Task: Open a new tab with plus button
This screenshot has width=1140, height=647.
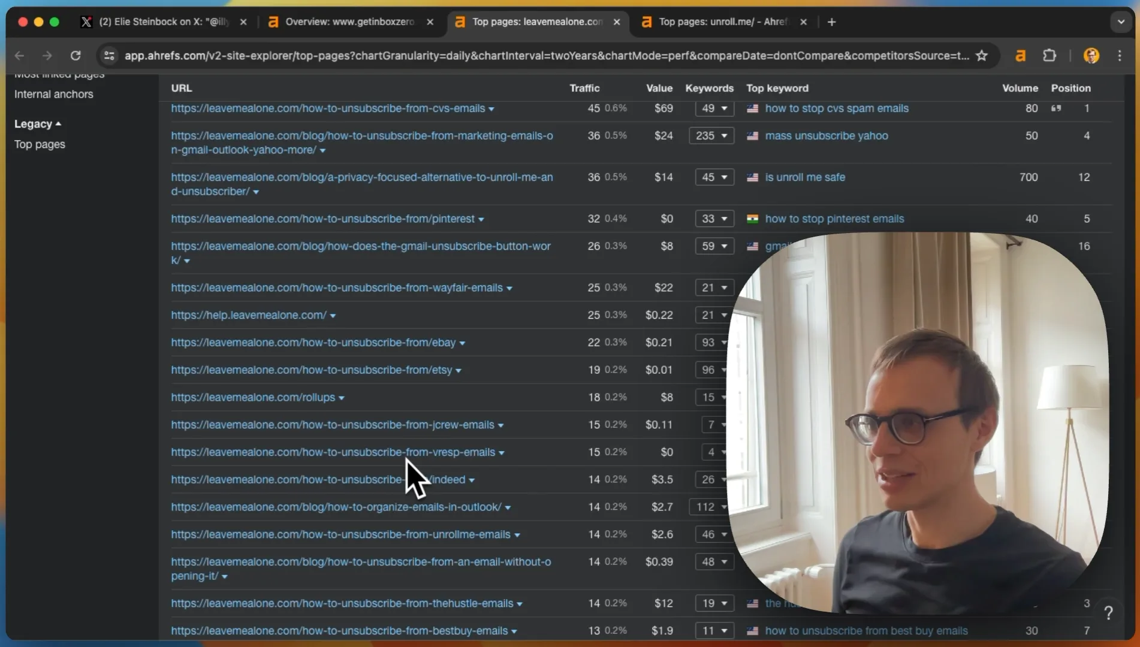Action: pos(831,22)
